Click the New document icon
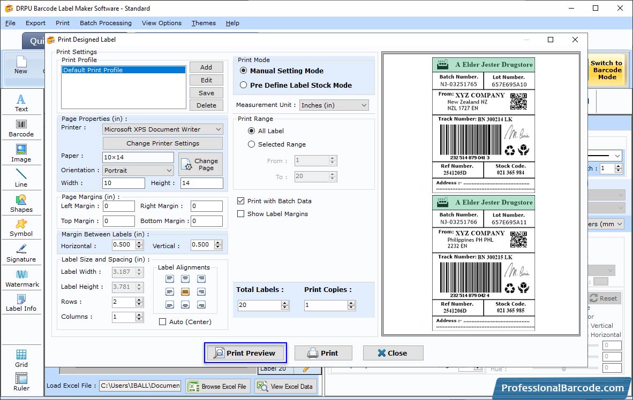This screenshot has height=400, width=633. (21, 65)
